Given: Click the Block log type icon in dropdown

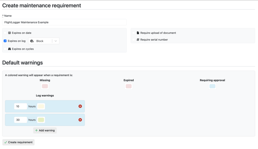Looking at the screenshot, I should 32,41.
